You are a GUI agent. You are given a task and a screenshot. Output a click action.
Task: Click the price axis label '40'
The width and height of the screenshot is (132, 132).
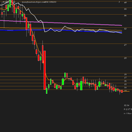(x=125, y=2)
